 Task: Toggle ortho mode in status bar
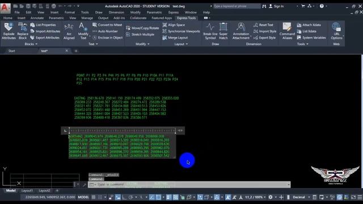click(124, 197)
